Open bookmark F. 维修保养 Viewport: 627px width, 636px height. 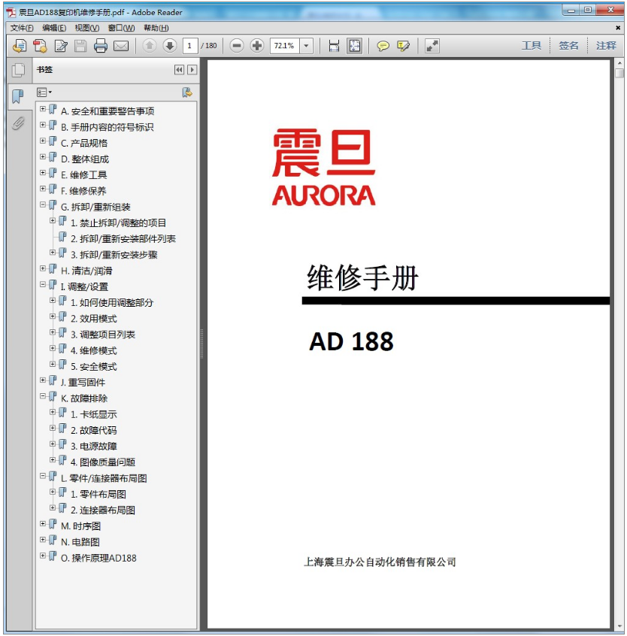point(83,191)
